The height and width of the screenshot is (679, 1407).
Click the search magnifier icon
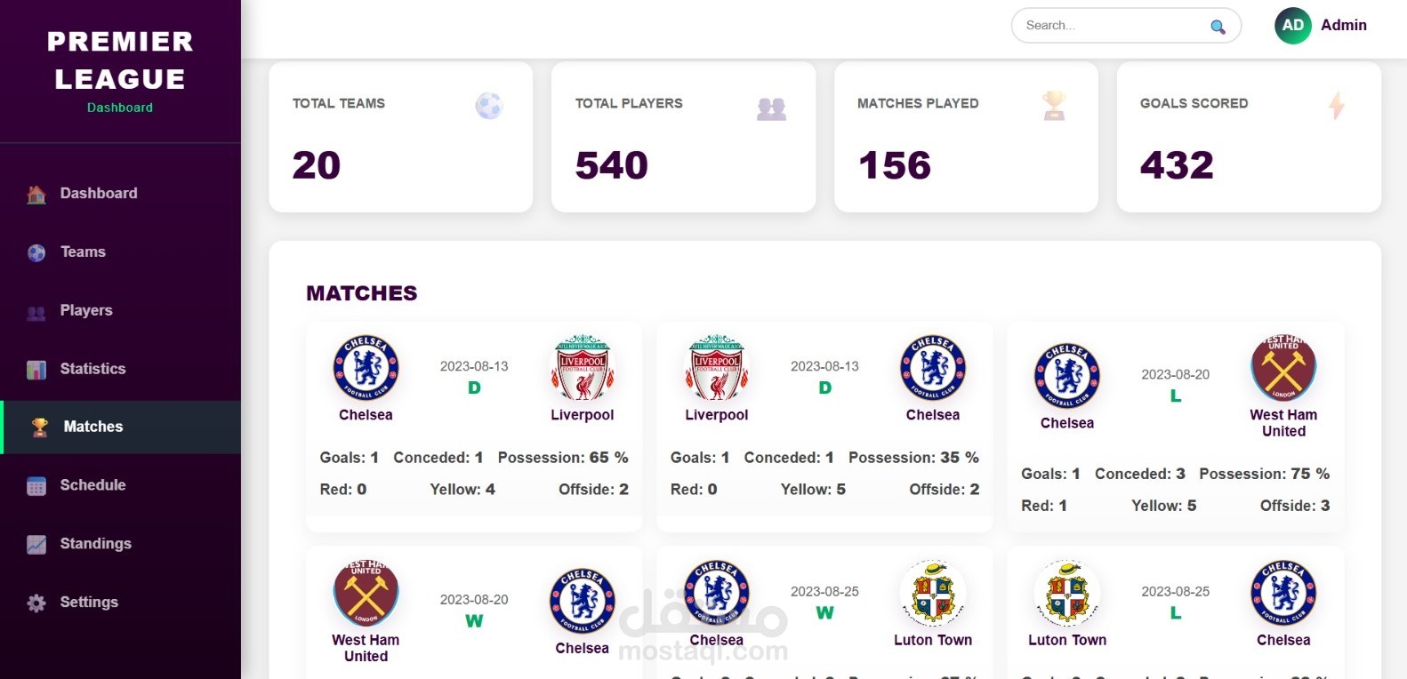1218,27
